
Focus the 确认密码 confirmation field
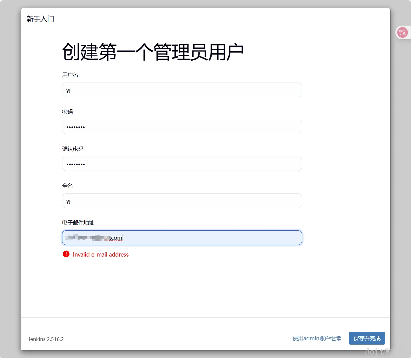click(182, 164)
